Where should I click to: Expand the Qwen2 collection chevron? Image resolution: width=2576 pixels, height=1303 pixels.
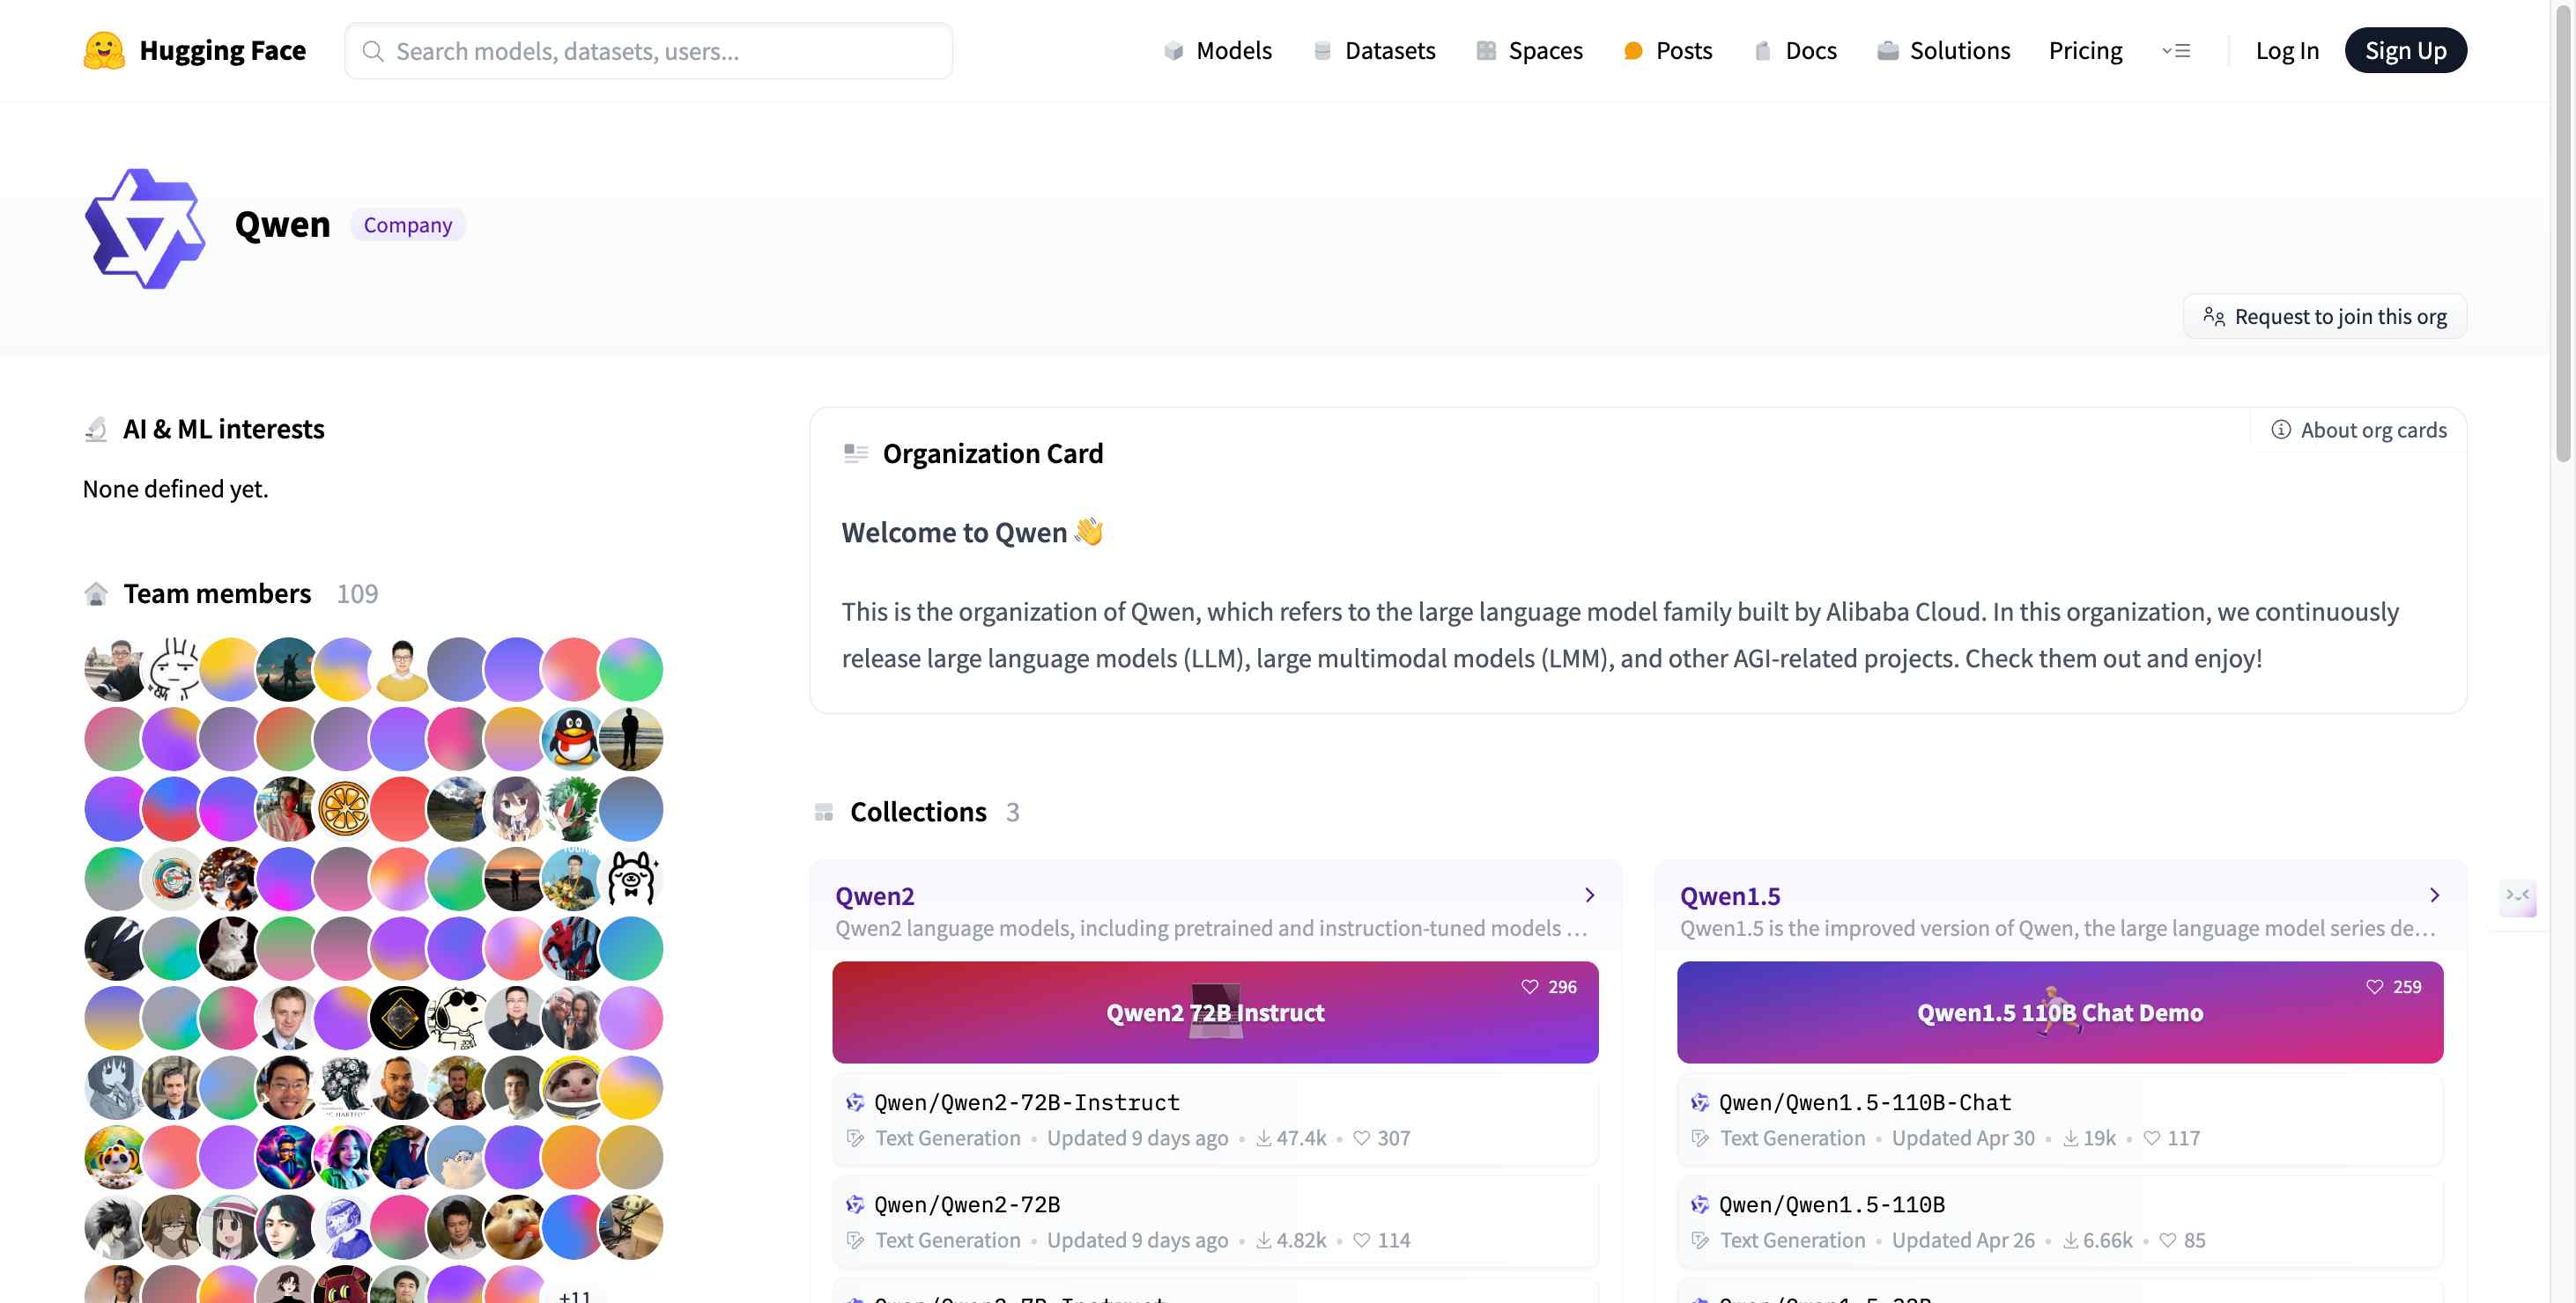point(1590,895)
